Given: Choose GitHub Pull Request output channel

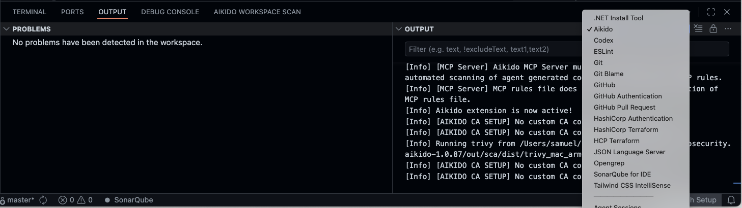Looking at the screenshot, I should [624, 107].
